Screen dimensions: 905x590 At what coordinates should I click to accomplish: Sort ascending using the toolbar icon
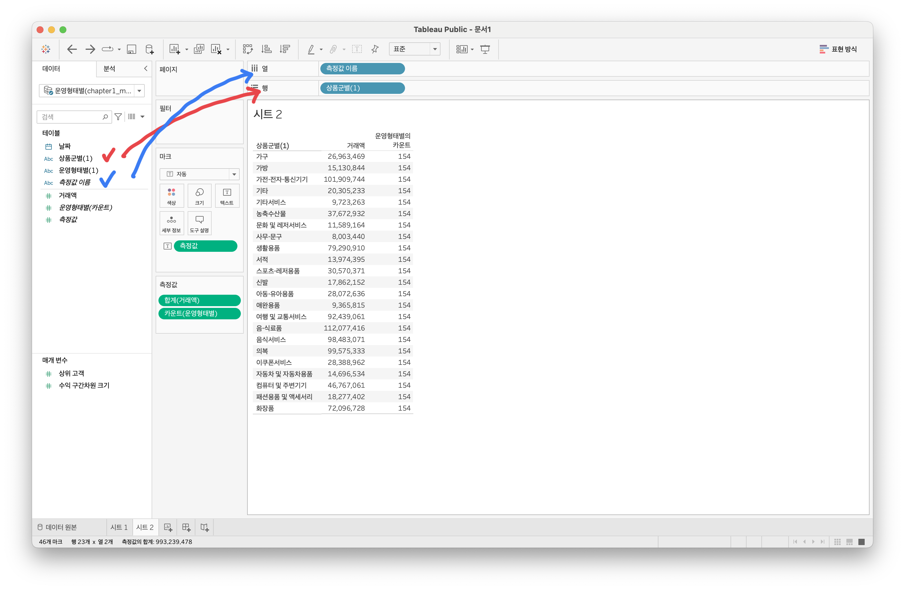[x=267, y=49]
